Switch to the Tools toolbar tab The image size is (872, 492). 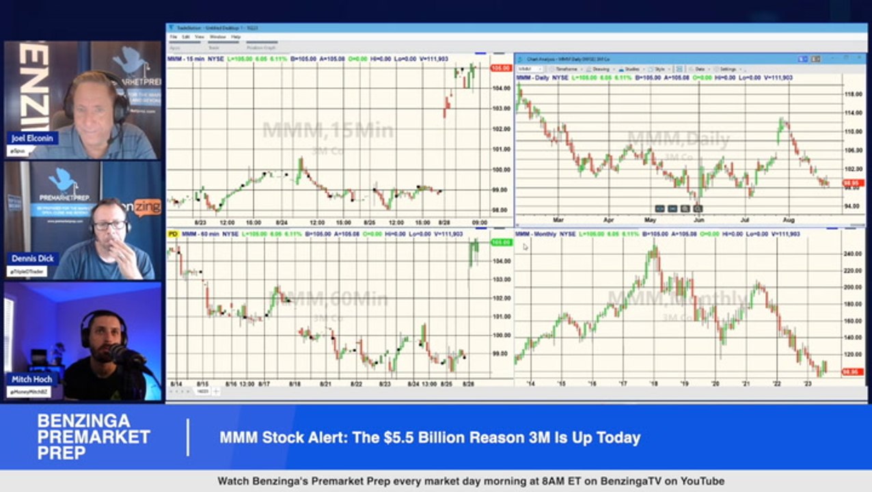223,47
